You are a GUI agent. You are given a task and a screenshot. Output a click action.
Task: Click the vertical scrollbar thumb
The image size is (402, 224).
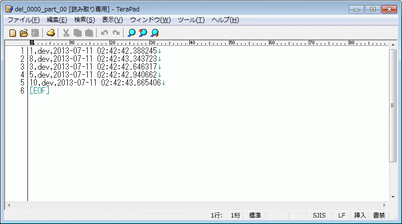point(393,106)
